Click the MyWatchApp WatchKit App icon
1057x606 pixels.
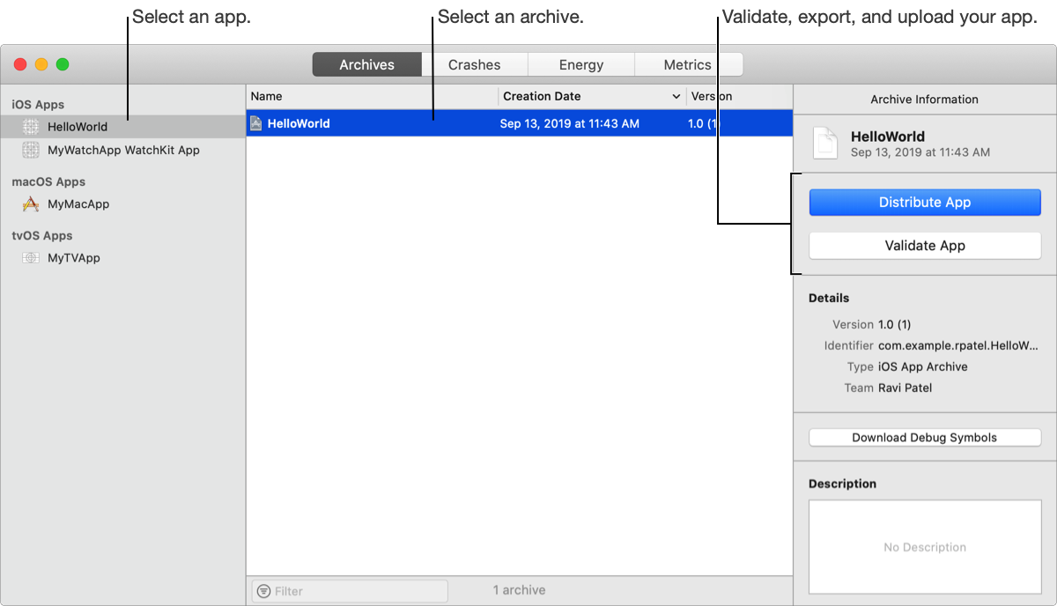pyautogui.click(x=32, y=150)
